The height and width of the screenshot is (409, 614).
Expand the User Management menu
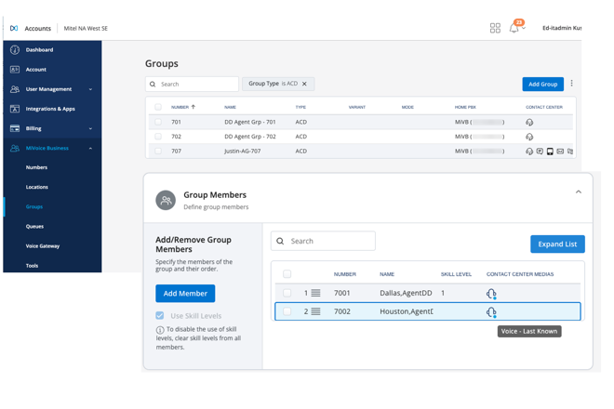point(90,89)
